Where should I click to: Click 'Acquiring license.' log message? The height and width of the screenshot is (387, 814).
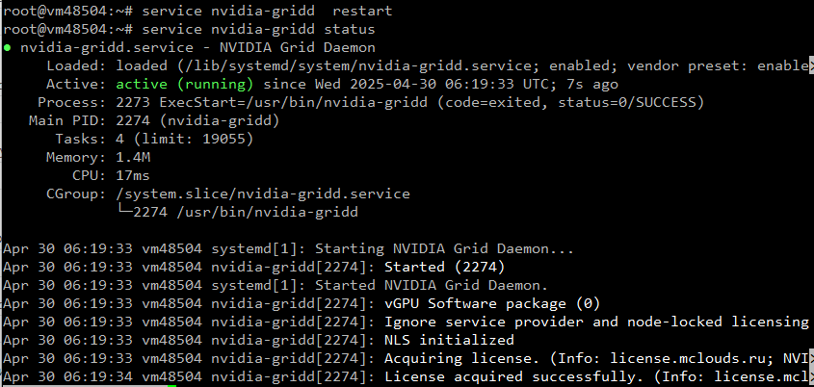462,359
